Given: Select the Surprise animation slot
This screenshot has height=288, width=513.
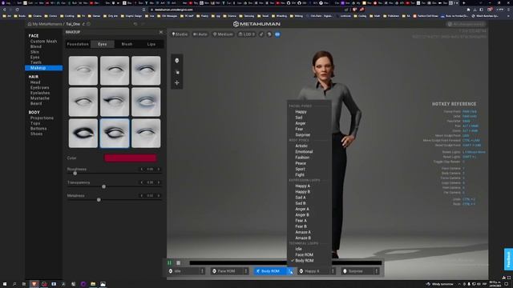Looking at the screenshot, I should 358,271.
